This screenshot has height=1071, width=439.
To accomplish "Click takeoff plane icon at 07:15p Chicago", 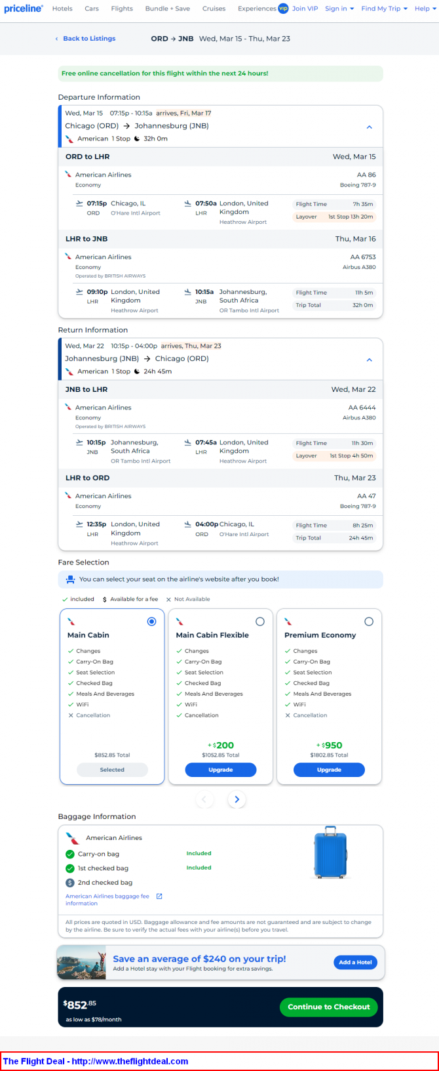I will pyautogui.click(x=80, y=203).
